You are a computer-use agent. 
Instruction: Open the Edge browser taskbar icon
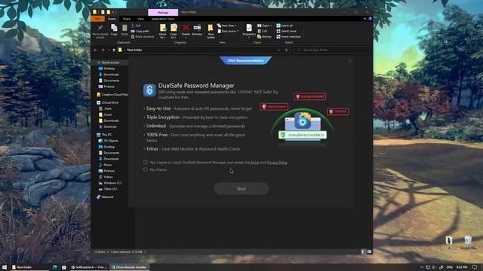coord(55,267)
